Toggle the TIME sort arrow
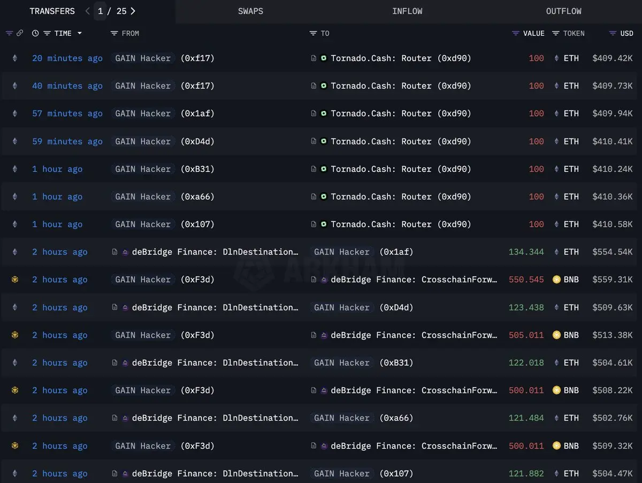The height and width of the screenshot is (483, 642). pos(80,33)
